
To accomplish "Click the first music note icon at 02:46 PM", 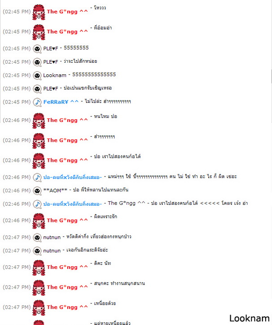I will click(37, 178).
